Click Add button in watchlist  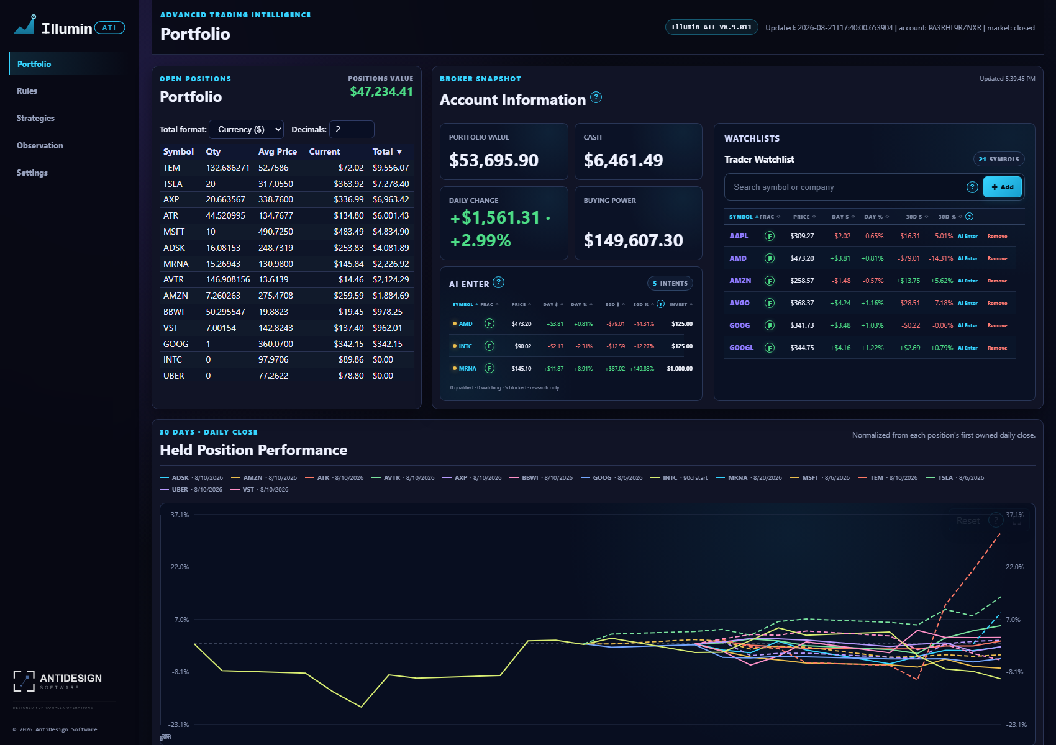(x=1003, y=187)
